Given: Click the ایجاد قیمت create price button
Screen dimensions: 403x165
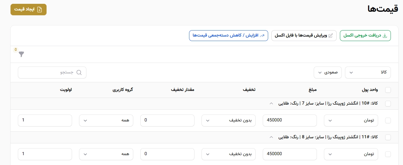Looking at the screenshot, I should 28,10.
